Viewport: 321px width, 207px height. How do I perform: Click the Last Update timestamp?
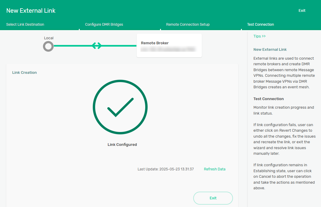(166, 169)
